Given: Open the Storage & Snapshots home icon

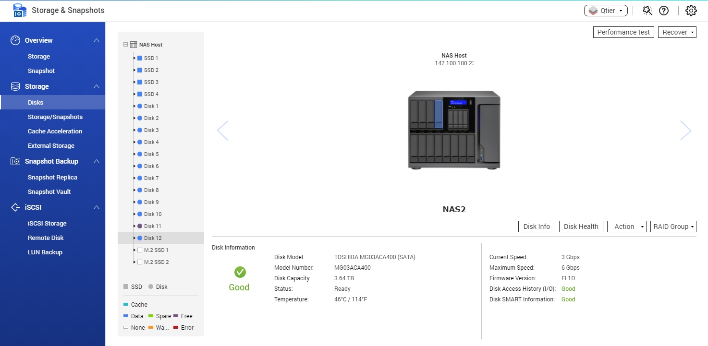Looking at the screenshot, I should 19,10.
